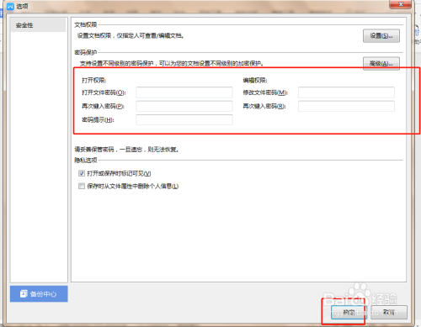Focus the 打开文件密码(O) input field
Image resolution: width=421 pixels, height=327 pixels.
point(184,92)
